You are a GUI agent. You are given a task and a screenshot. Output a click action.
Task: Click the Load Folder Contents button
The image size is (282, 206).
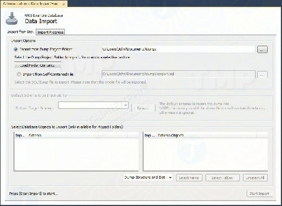click(37, 65)
